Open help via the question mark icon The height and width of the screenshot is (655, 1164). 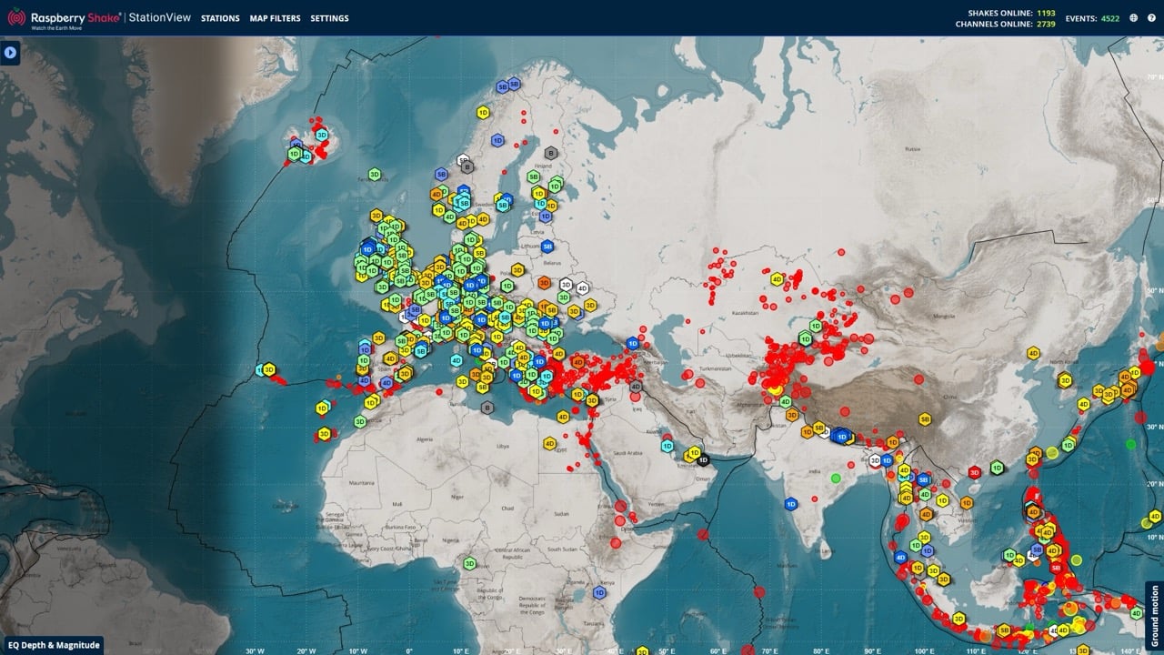click(1151, 18)
